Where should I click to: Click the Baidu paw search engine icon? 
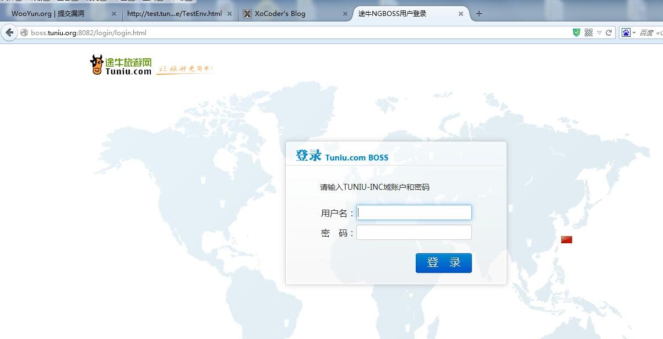[626, 32]
